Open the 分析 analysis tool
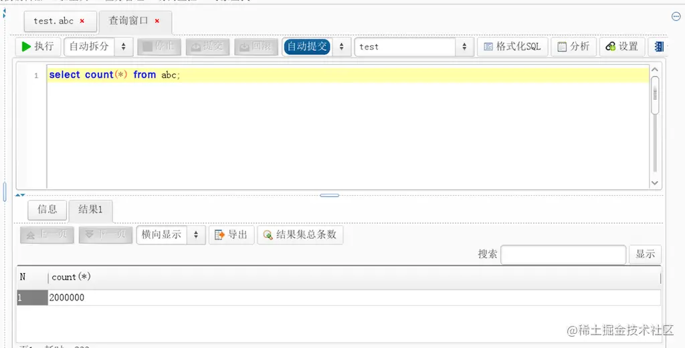 573,47
